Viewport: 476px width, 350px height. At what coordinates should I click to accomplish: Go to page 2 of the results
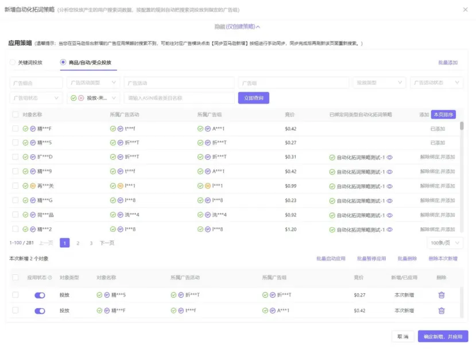click(x=78, y=243)
